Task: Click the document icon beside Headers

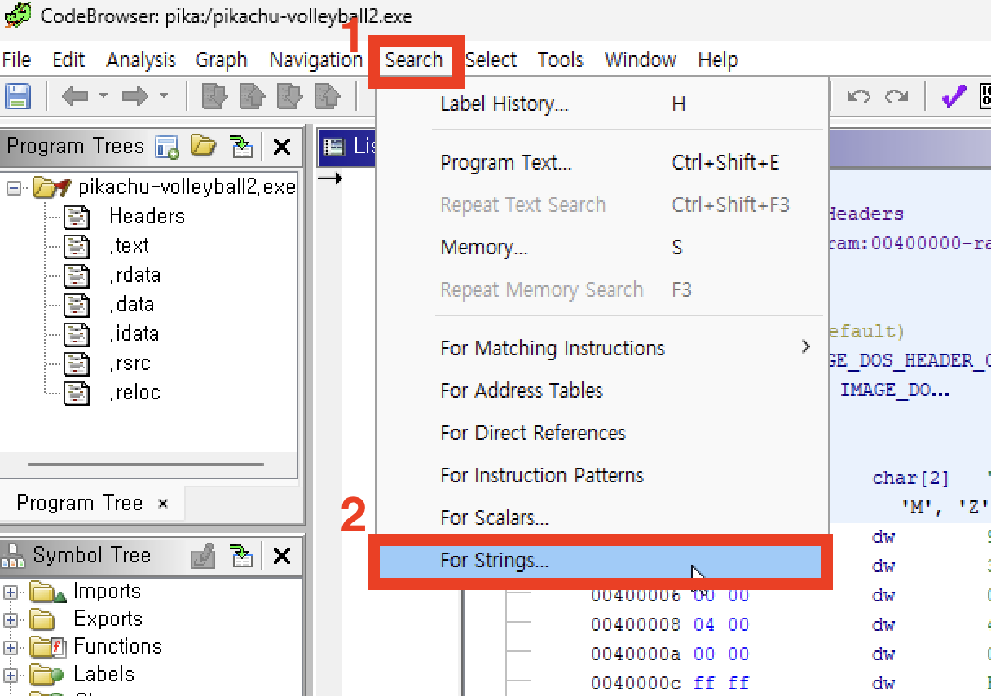Action: (76, 217)
